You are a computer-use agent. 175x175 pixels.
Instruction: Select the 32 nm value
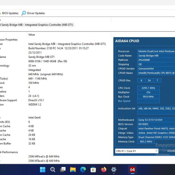pos(32,65)
